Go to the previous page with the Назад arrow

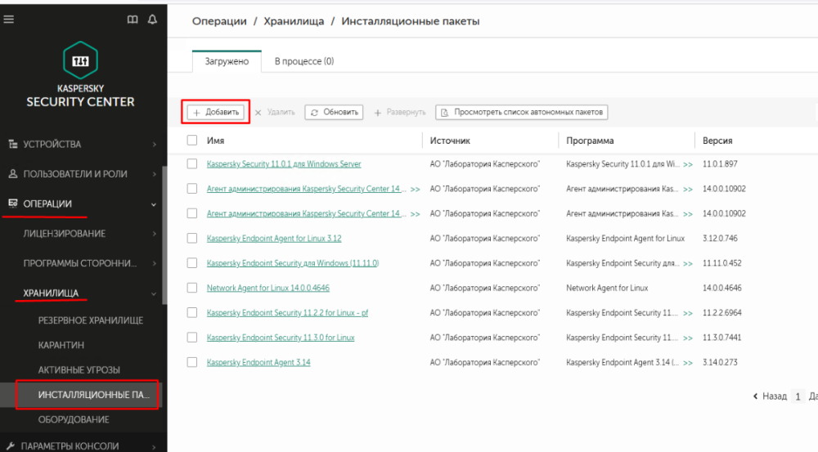tap(755, 396)
